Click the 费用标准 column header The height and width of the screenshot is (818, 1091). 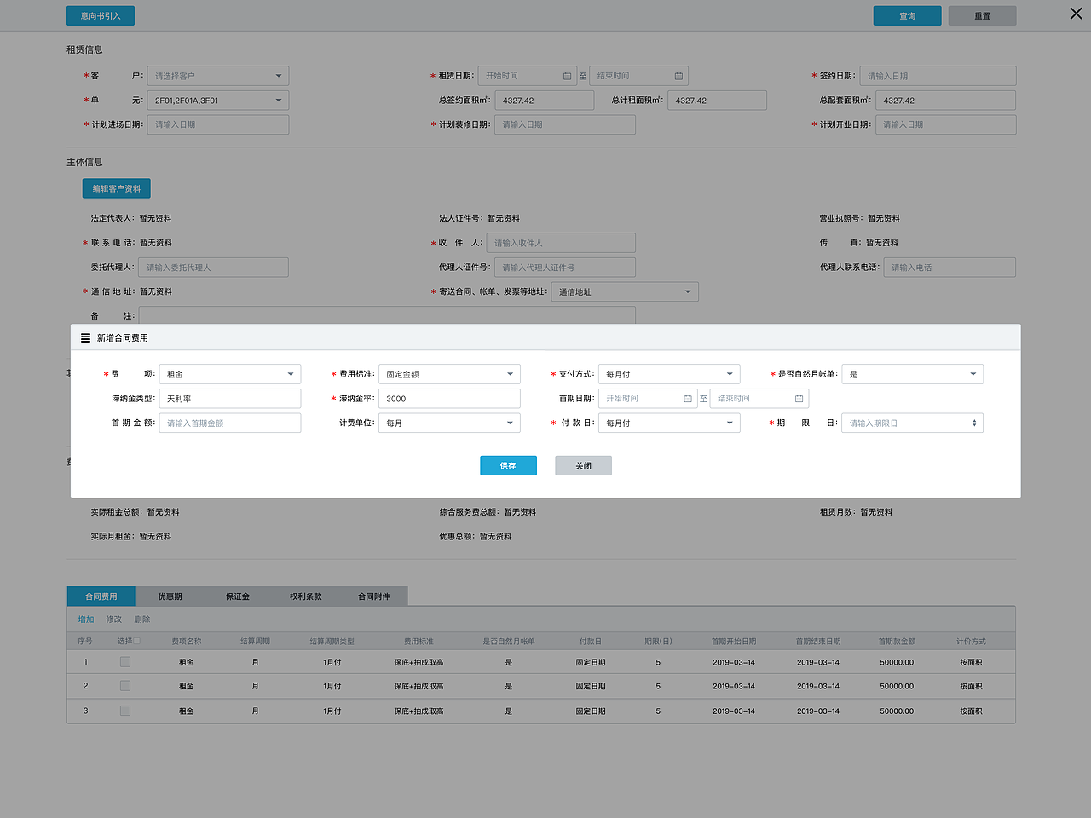[x=419, y=642]
